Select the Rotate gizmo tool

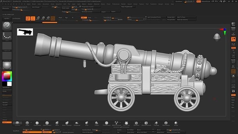[48, 18]
